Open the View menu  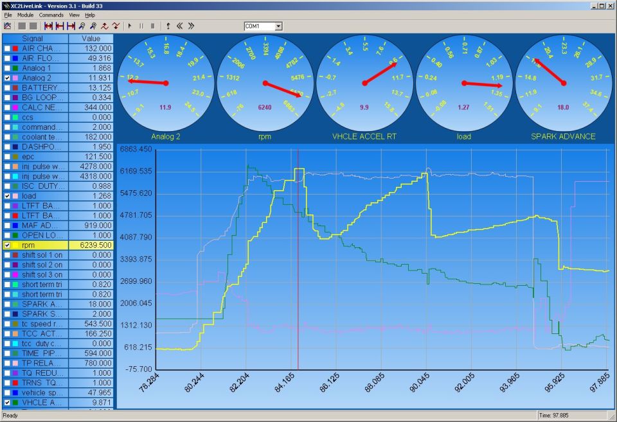point(75,15)
